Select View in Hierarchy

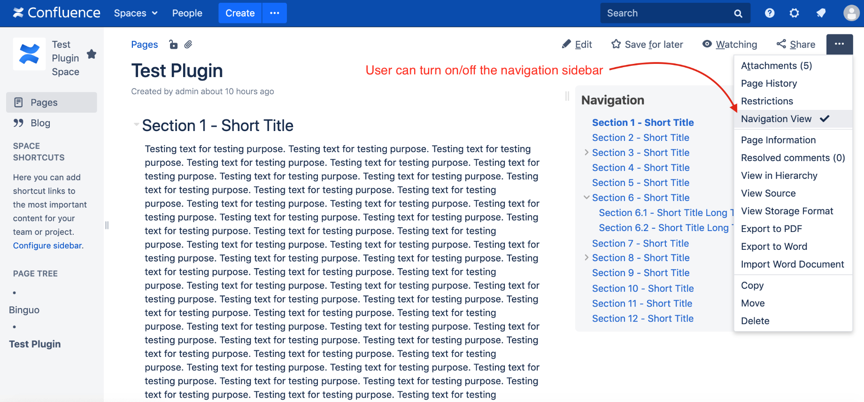pos(793,176)
